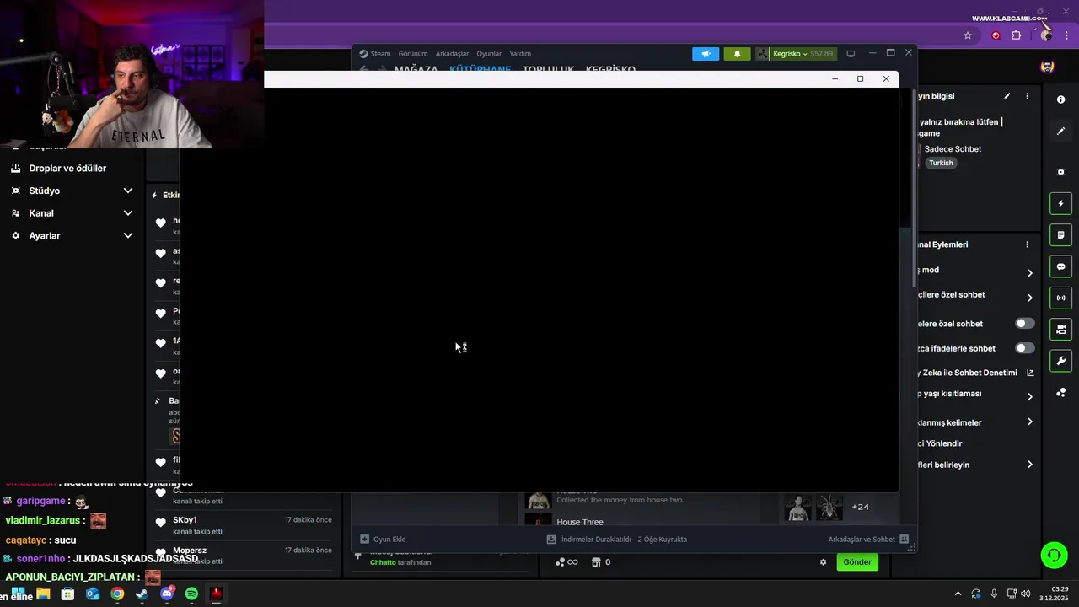Click the +24 achievements counter
This screenshot has height=607, width=1079.
coord(860,507)
